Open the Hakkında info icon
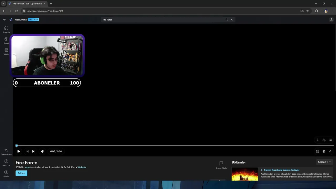The image size is (336, 189). click(x=6, y=161)
